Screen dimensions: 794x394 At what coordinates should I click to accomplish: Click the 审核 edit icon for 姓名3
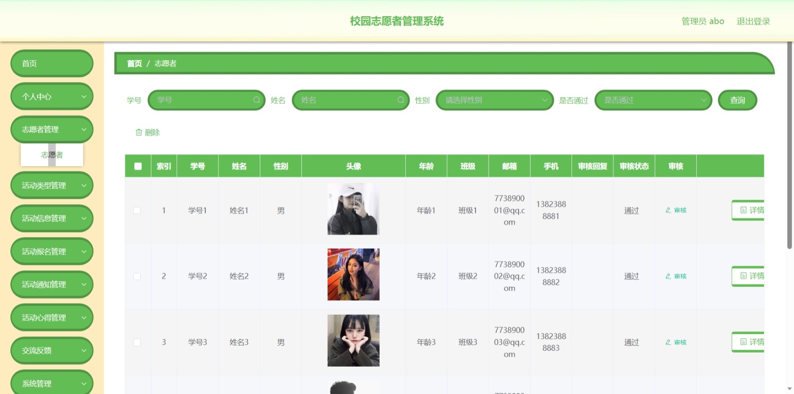pos(668,342)
